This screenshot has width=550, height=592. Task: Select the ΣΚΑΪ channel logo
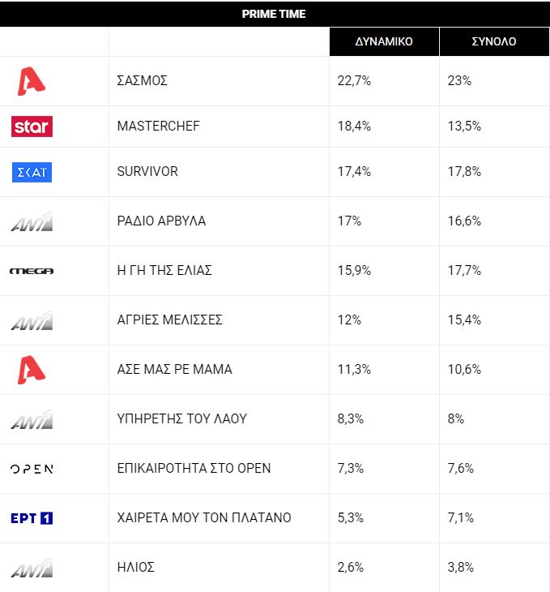[32, 172]
